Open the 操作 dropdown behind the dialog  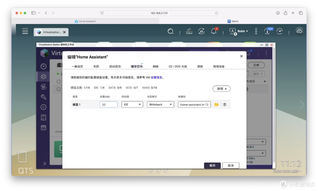[x=258, y=74]
